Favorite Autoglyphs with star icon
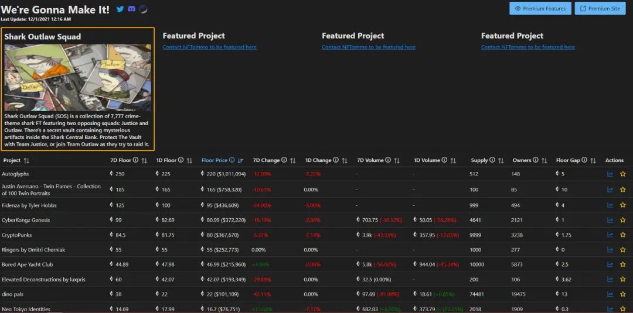633x313 pixels. (x=622, y=174)
